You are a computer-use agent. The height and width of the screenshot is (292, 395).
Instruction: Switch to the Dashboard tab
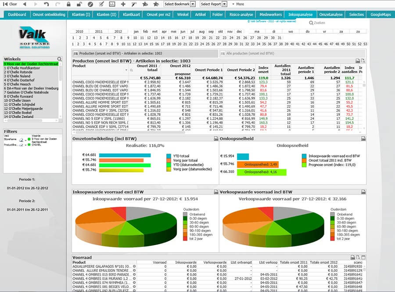(x=17, y=14)
